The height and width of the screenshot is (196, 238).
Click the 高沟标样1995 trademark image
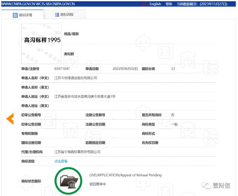pyautogui.click(x=41, y=44)
